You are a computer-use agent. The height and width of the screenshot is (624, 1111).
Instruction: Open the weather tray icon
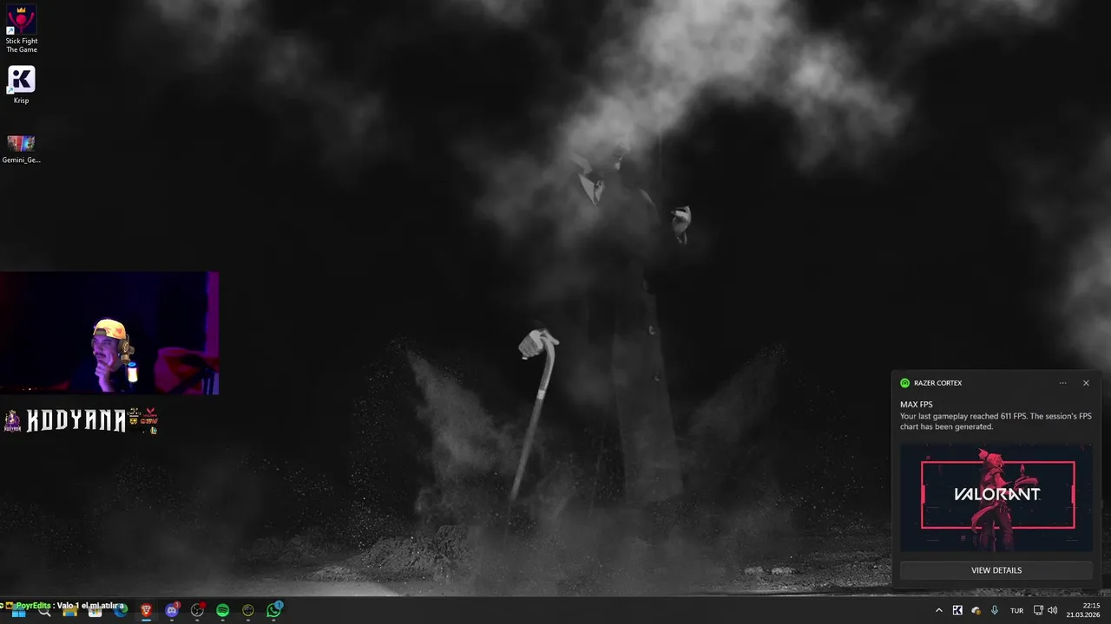pyautogui.click(x=976, y=611)
